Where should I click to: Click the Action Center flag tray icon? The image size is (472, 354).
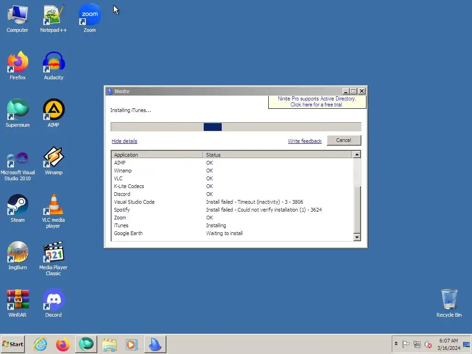click(406, 344)
